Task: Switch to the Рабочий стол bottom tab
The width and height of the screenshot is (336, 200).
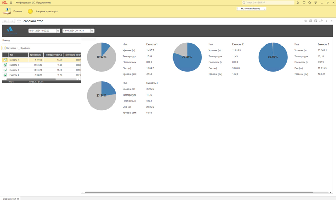Action: click(9, 199)
